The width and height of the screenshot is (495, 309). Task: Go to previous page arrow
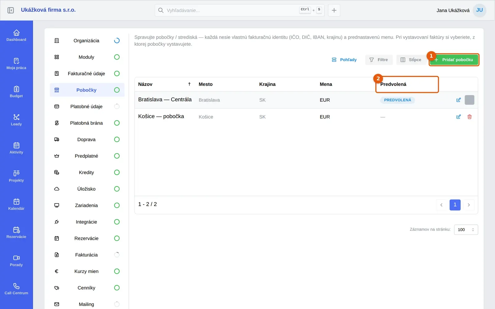click(441, 205)
